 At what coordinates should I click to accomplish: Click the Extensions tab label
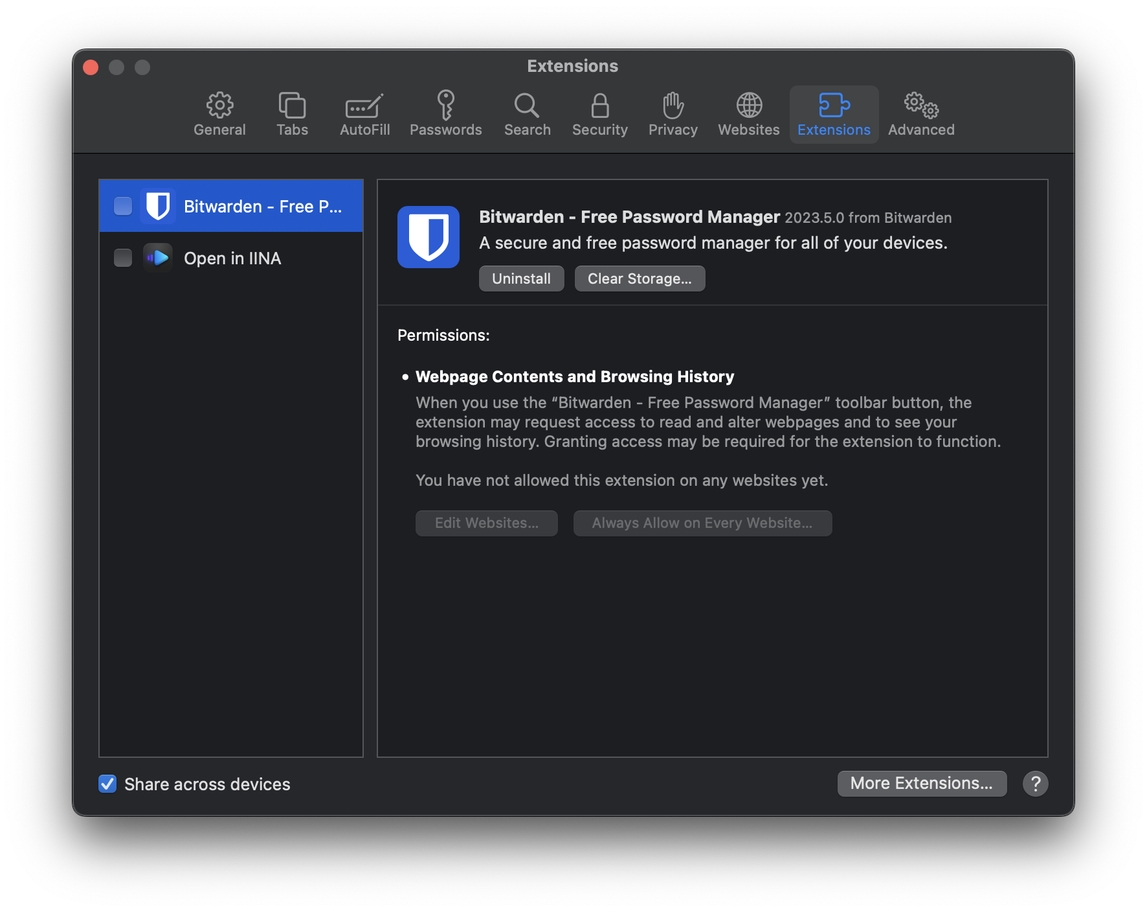coord(834,130)
